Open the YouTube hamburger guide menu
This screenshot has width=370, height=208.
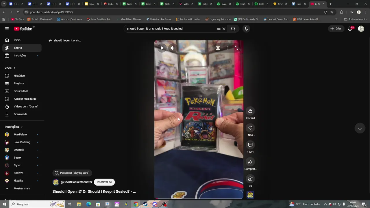click(x=7, y=29)
